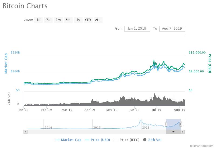
Task: Click the Price (USD) axis title
Action: (x=210, y=64)
